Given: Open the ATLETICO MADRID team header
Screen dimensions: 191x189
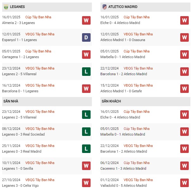Looking at the screenshot, I should click(145, 7).
